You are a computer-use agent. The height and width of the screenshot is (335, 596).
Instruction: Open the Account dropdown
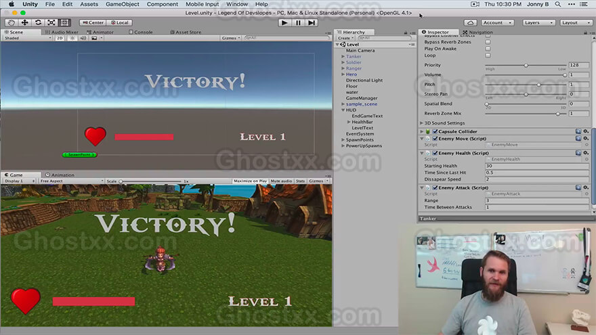point(498,23)
